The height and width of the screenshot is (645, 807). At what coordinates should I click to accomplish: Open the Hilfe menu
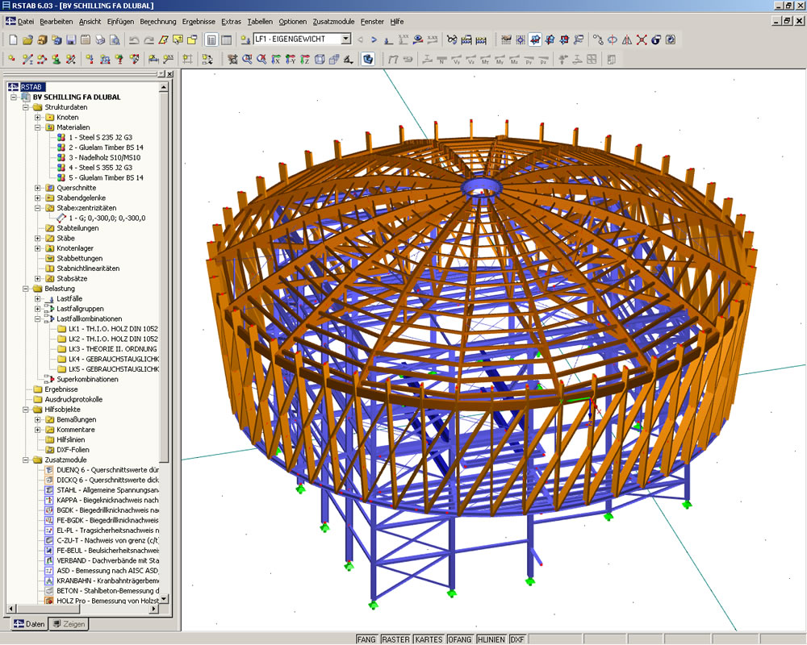pos(397,22)
